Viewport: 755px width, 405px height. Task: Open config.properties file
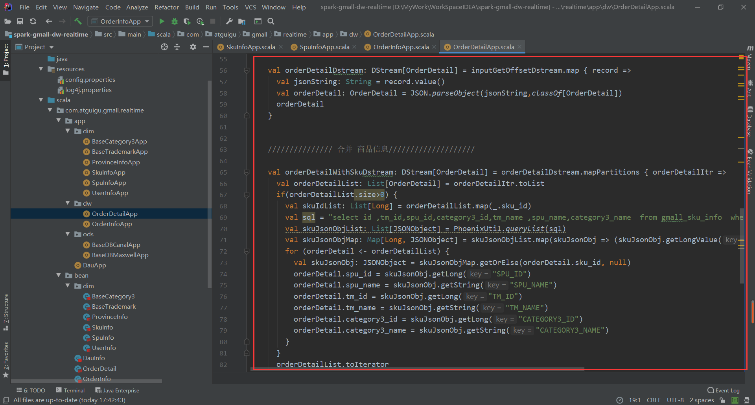coord(90,79)
